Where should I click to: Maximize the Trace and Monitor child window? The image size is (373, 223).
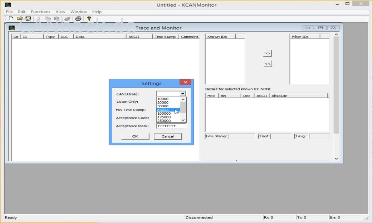(321, 28)
